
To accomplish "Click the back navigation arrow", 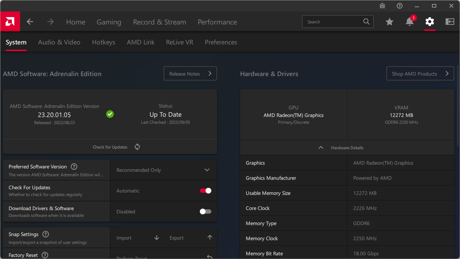I will coord(30,22).
